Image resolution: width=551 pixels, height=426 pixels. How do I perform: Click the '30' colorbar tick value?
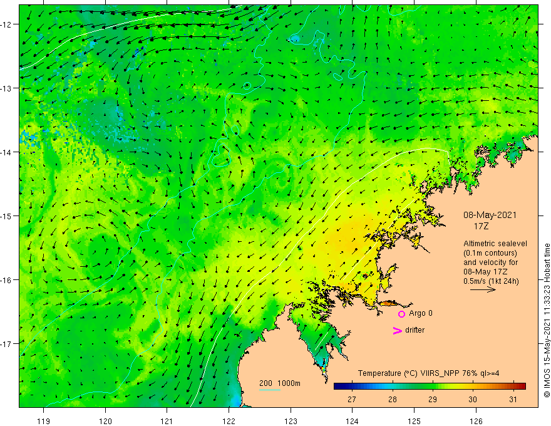pos(473,399)
